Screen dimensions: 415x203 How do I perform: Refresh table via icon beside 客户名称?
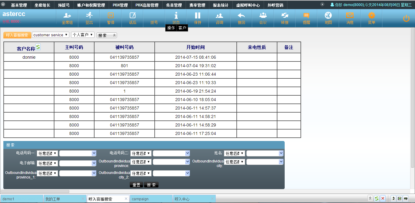(38, 47)
